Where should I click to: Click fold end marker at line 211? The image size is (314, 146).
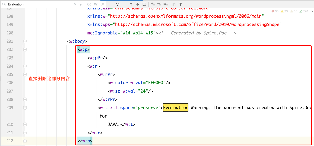tap(25, 133)
